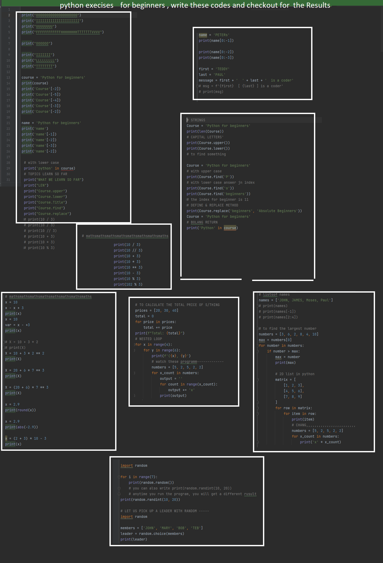Collapse the 'for i in range(7):' fold marker
Viewport: 383px width, 563px height.
coord(119,477)
